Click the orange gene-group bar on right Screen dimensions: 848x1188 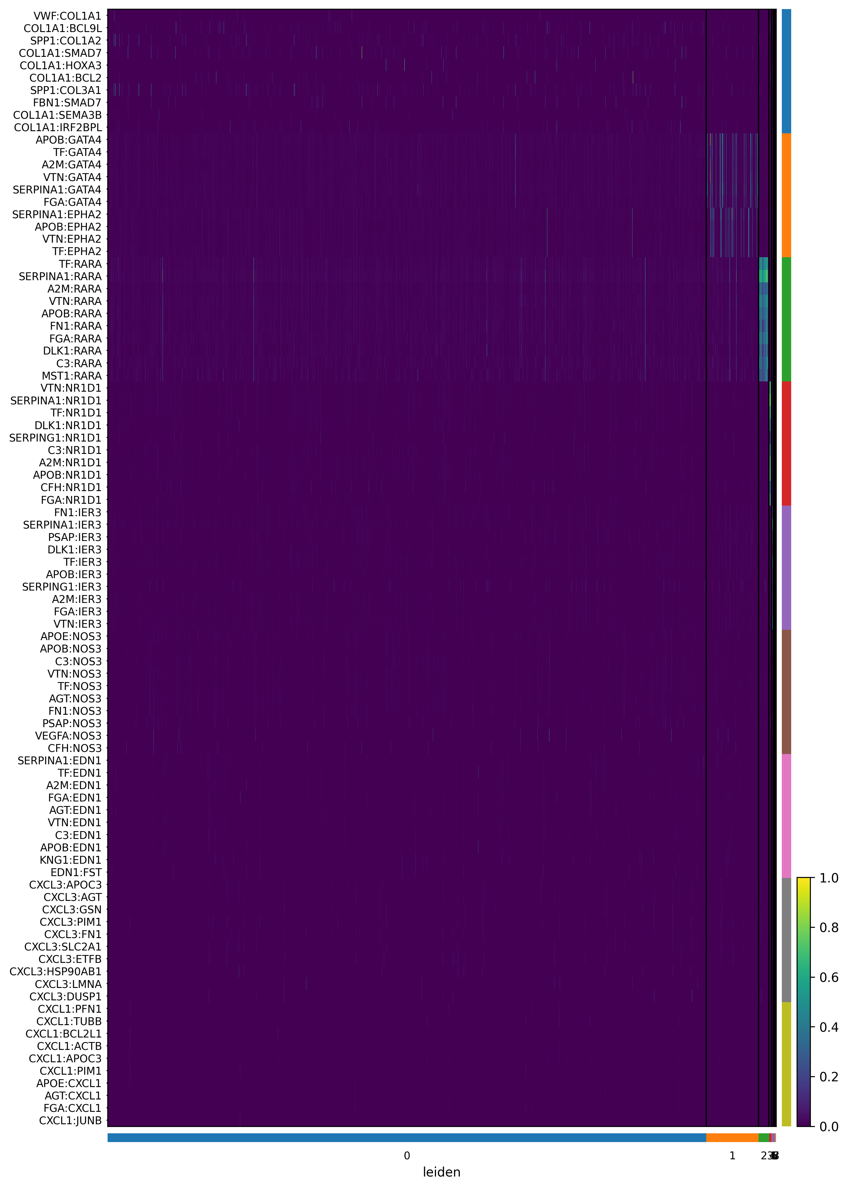pos(786,195)
